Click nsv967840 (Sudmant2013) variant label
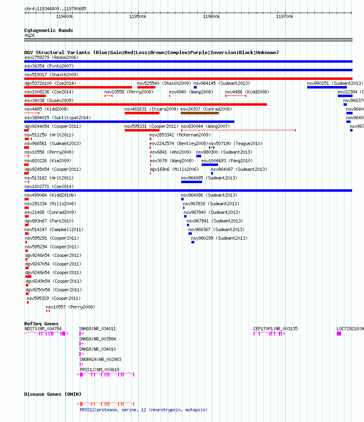The height and width of the screenshot is (422, 364). [212, 212]
